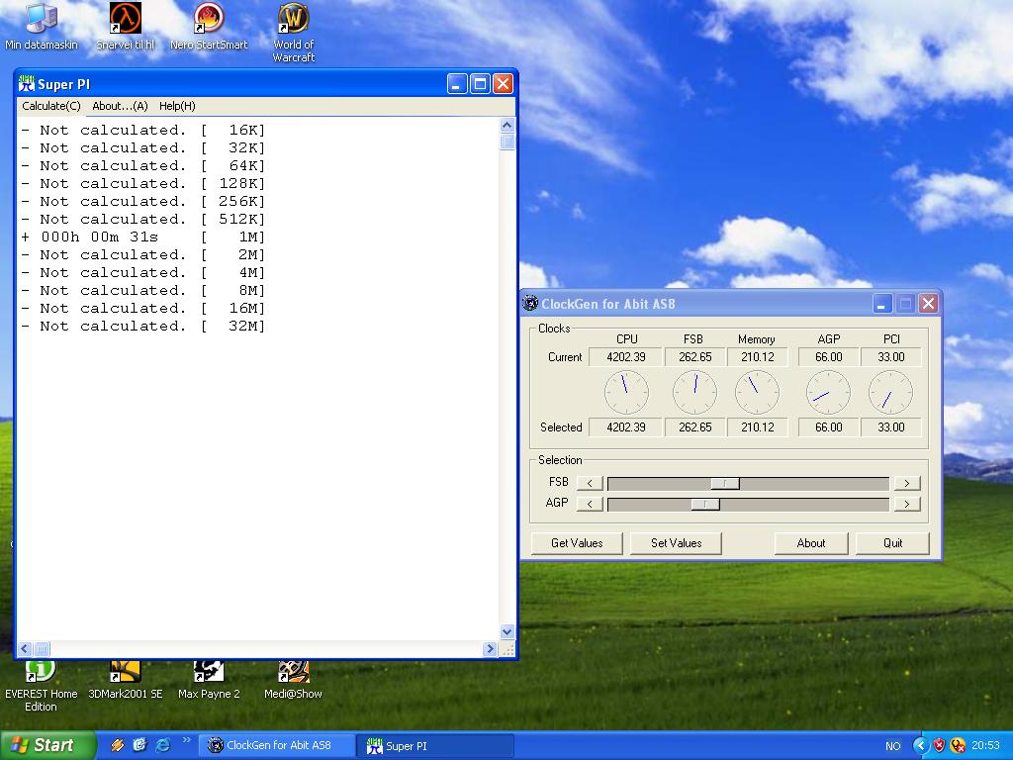Image resolution: width=1013 pixels, height=760 pixels.
Task: Click the 'Not calculated. [ 512K]' line
Action: 143,219
